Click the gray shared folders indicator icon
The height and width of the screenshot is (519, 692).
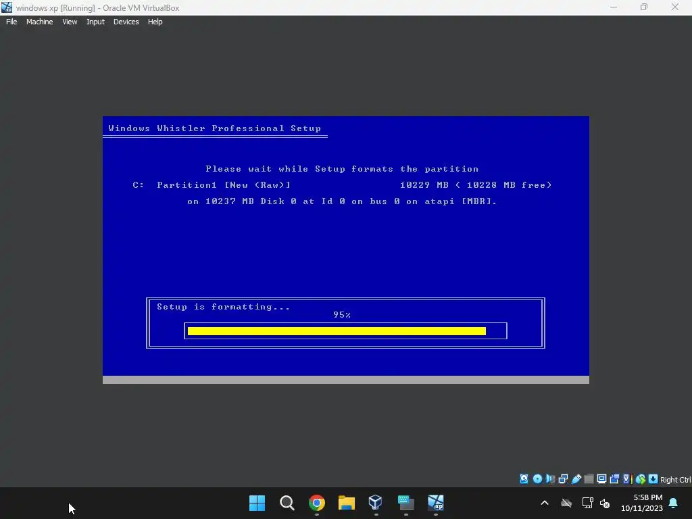589,479
